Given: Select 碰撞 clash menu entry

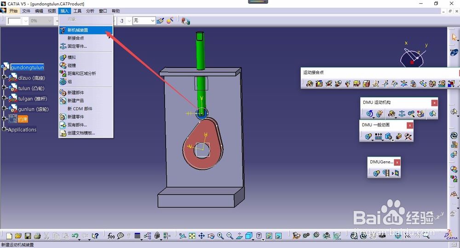Looking at the screenshot, I should (86, 65).
